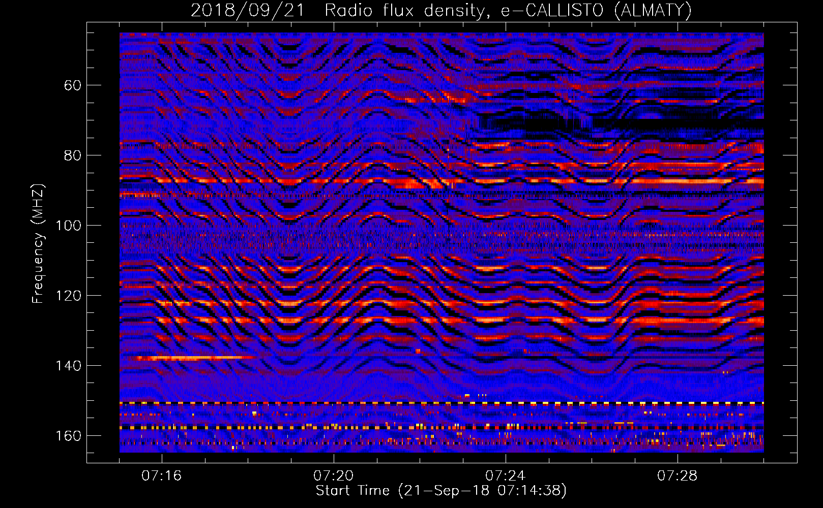The width and height of the screenshot is (823, 508).
Task: Click the 'Start Time (21-Sep-18 07:14:38)' x-axis label
Action: 441,491
